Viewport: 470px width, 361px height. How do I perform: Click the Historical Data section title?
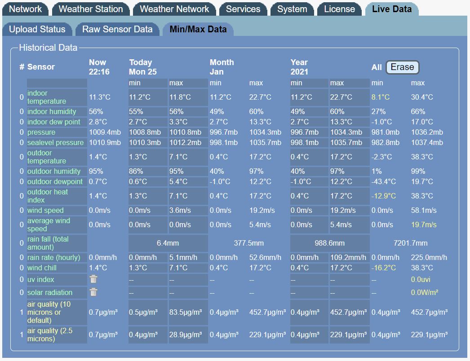click(x=48, y=48)
